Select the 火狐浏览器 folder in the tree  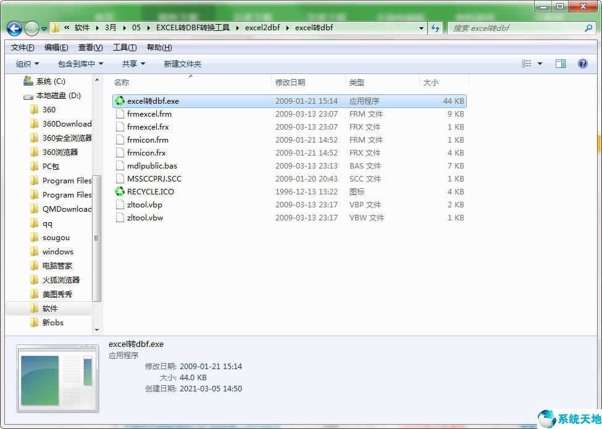61,280
